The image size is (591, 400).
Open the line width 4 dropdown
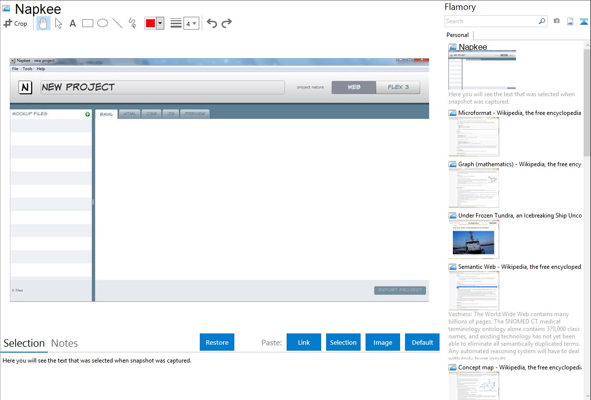click(x=191, y=23)
